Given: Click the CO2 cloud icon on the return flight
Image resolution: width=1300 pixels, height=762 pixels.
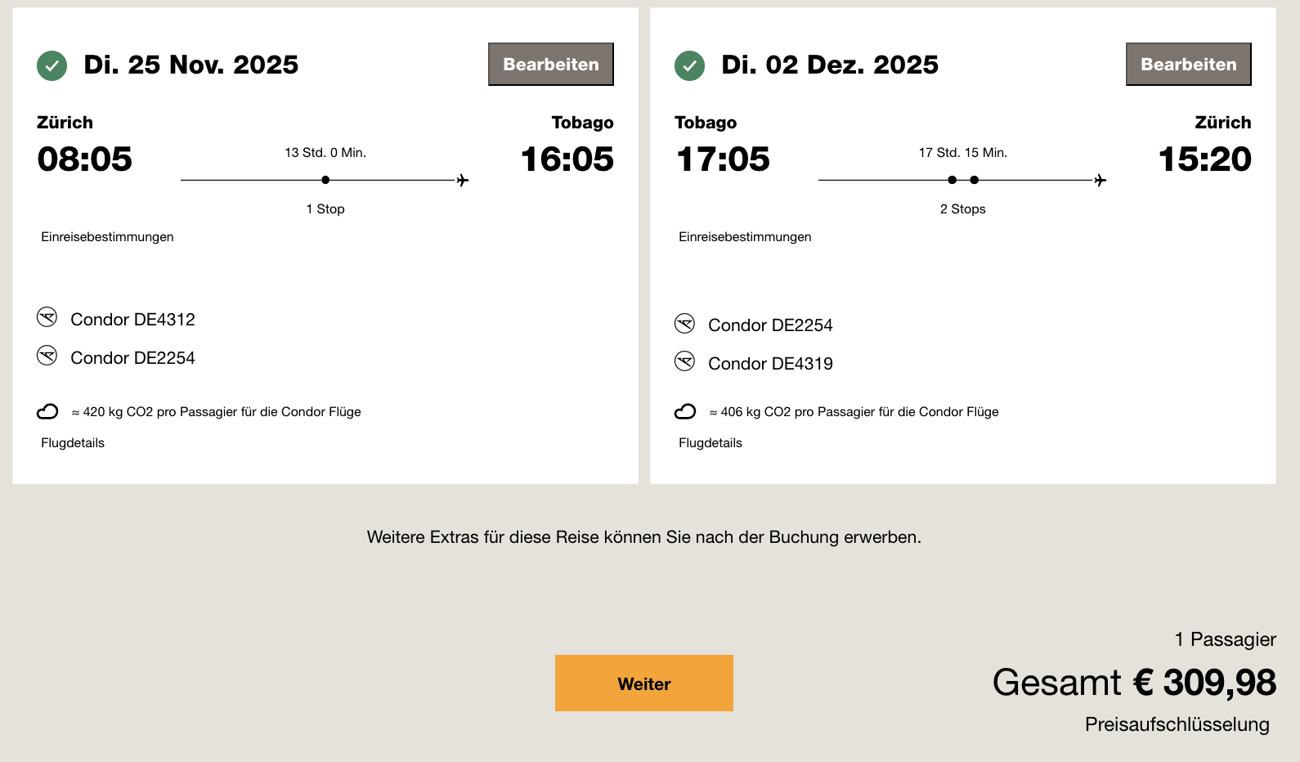Looking at the screenshot, I should (685, 411).
